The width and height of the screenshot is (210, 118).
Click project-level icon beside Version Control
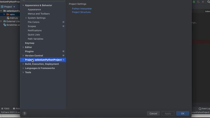(x=63, y=55)
